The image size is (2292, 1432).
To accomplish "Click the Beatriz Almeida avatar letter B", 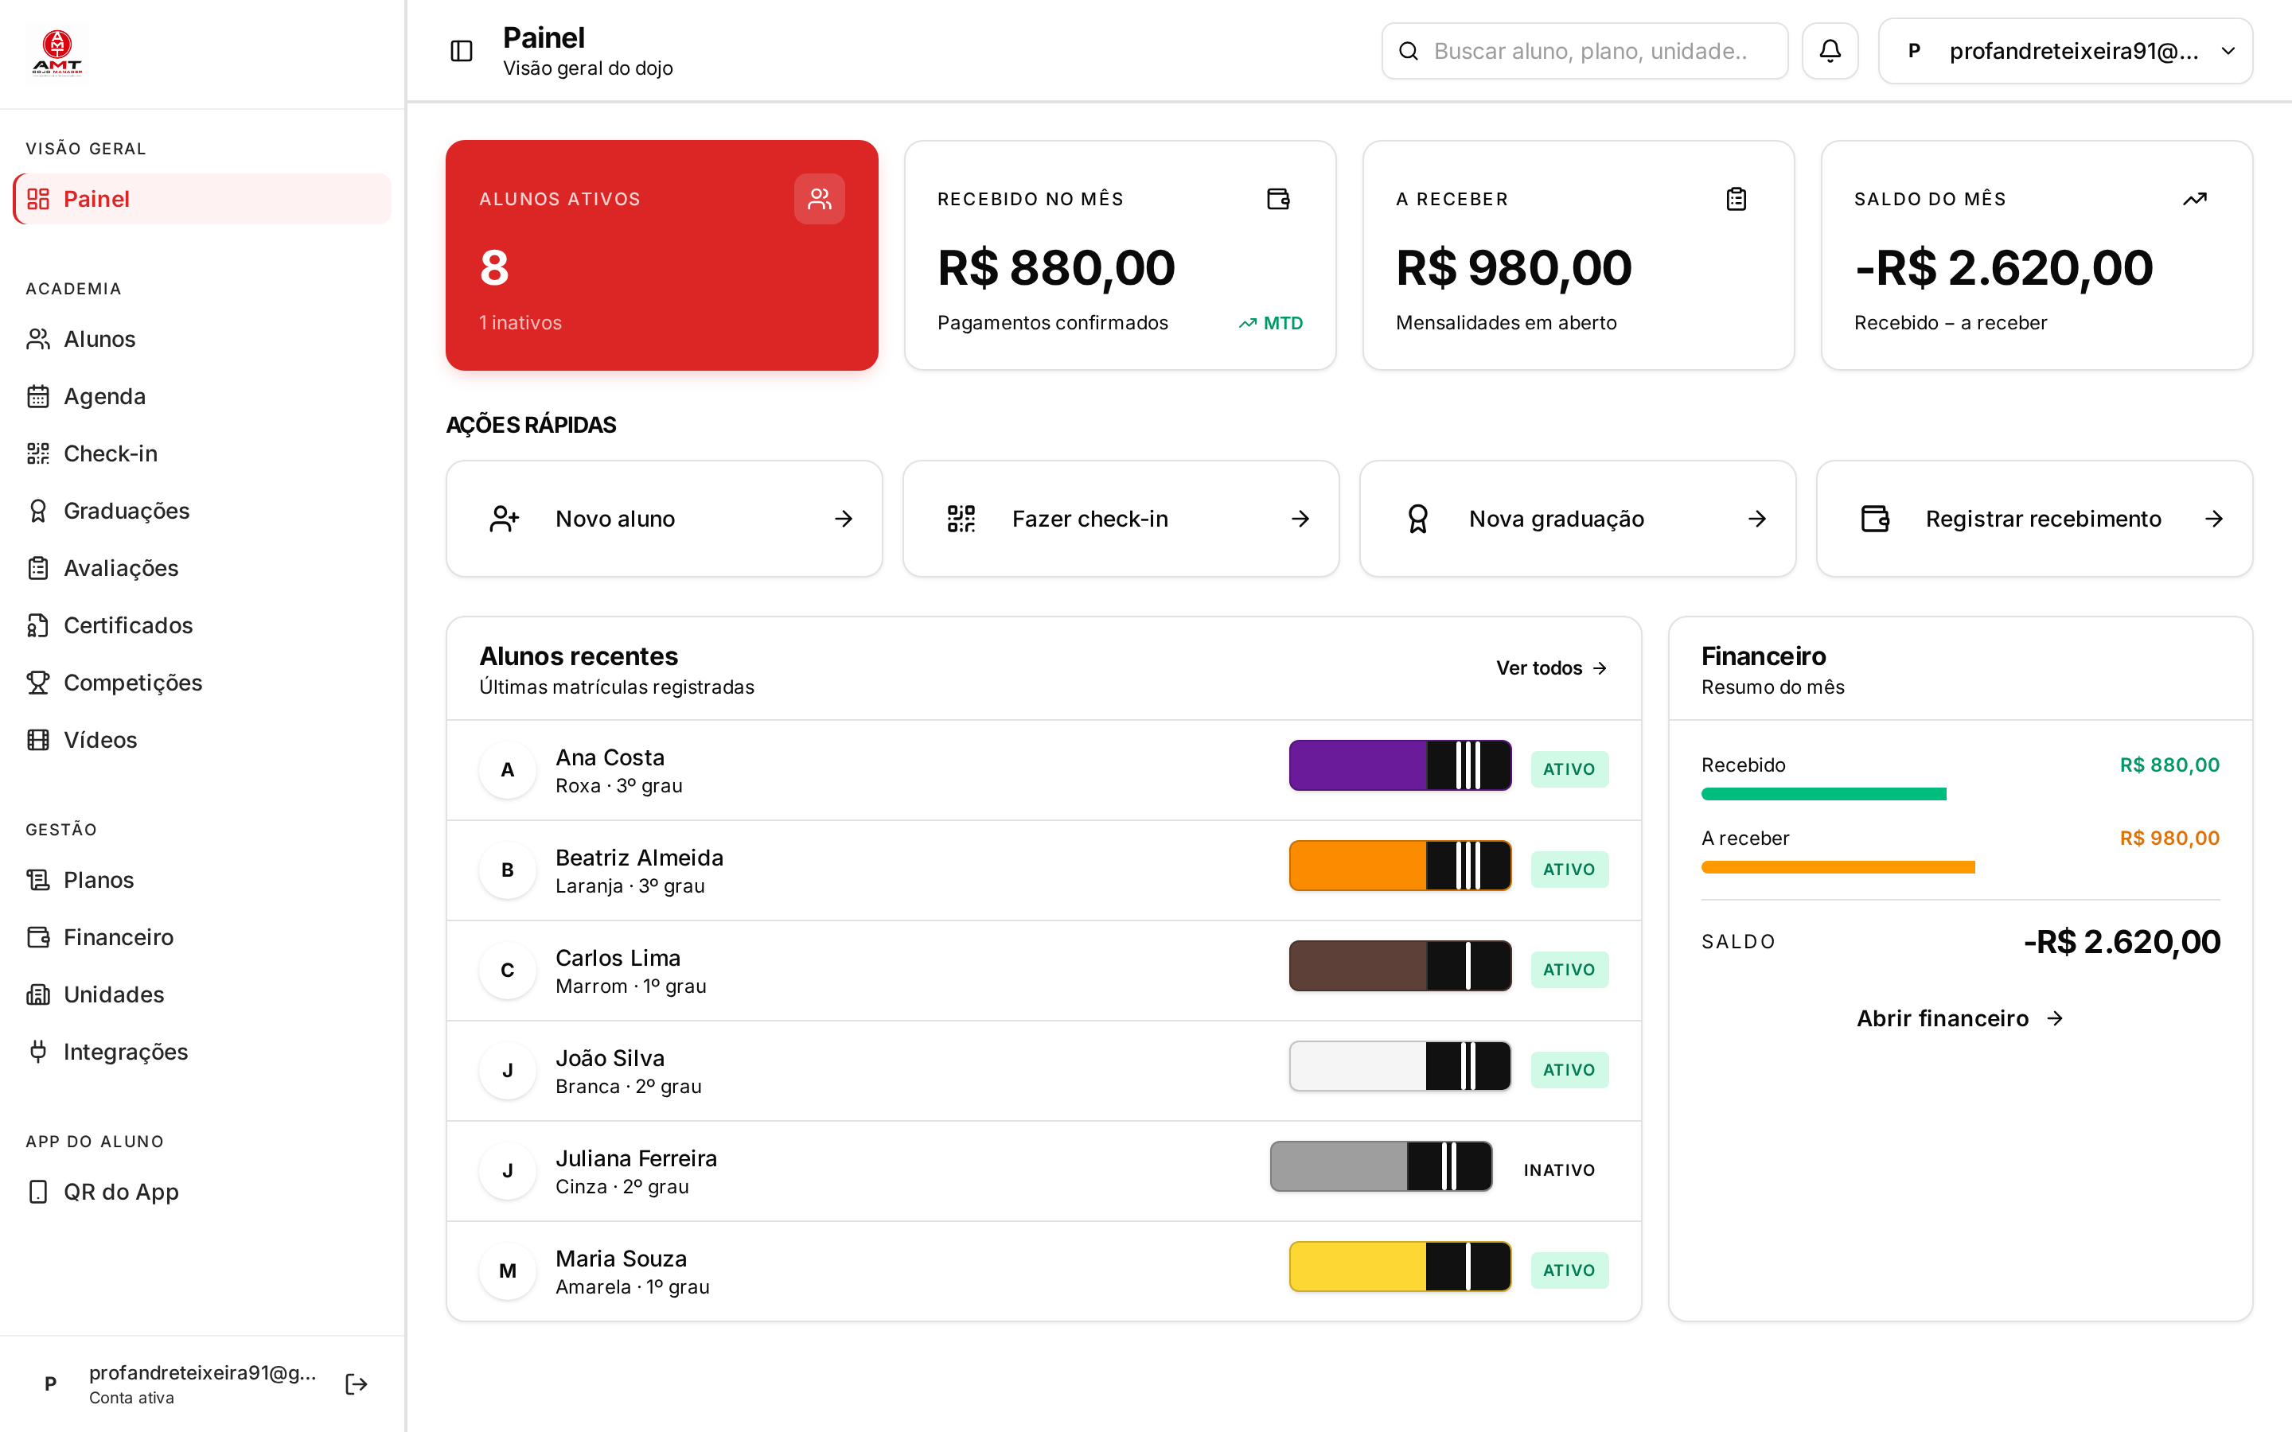I will click(508, 870).
